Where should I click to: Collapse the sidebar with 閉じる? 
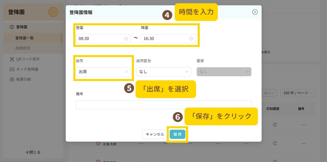point(33,152)
